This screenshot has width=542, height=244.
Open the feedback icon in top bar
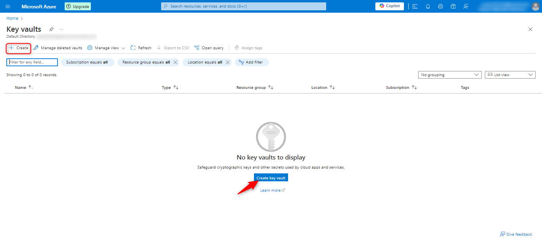[x=466, y=6]
